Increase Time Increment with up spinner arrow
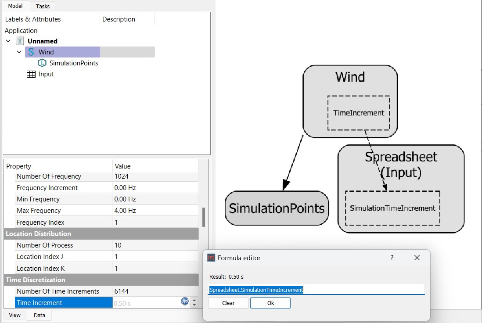 [x=194, y=300]
